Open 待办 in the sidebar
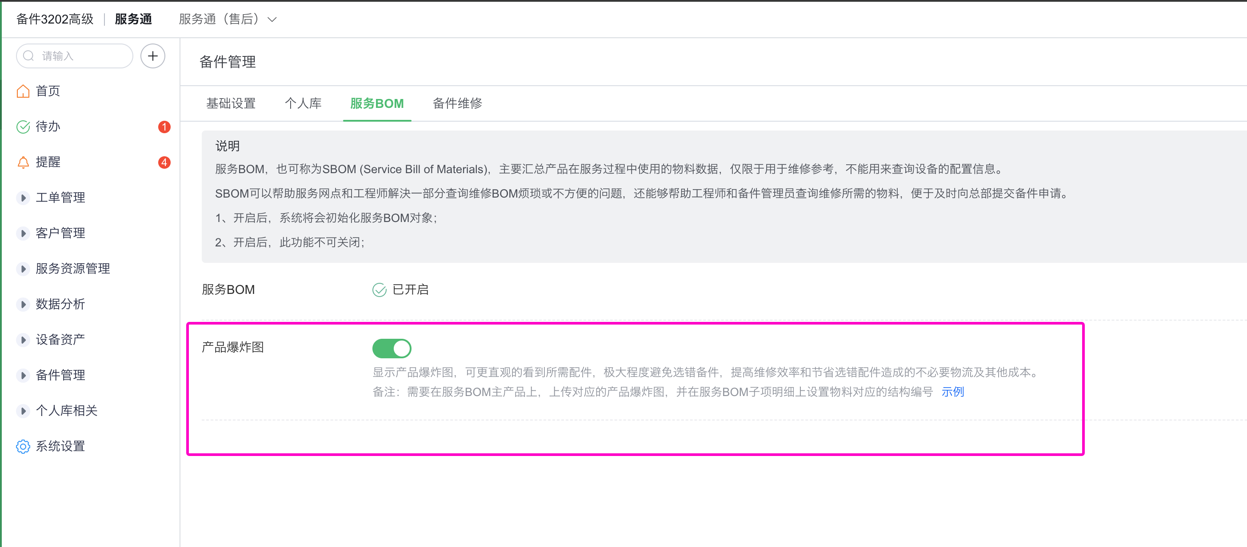The image size is (1247, 547). point(48,127)
